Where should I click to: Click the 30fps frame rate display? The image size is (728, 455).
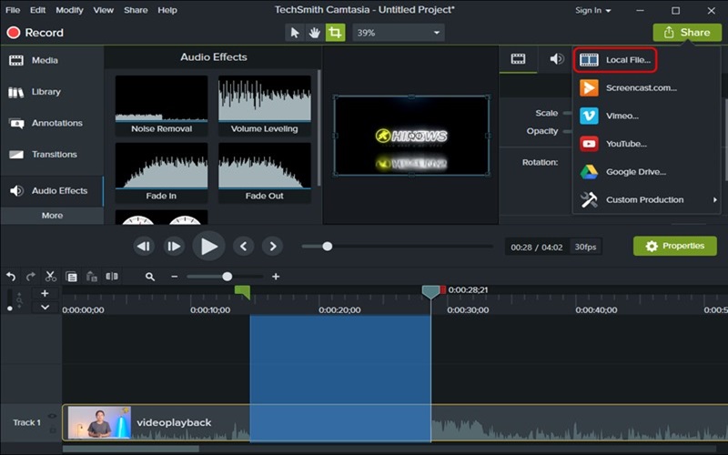click(x=585, y=247)
